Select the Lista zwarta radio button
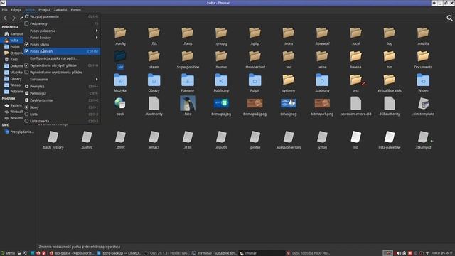 click(x=27, y=121)
